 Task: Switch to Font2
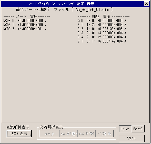pyautogui.click(x=138, y=129)
